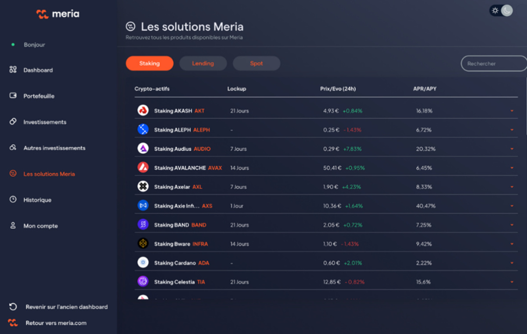Click the 40,47% APR value for AXS
527x334 pixels.
[426, 206]
